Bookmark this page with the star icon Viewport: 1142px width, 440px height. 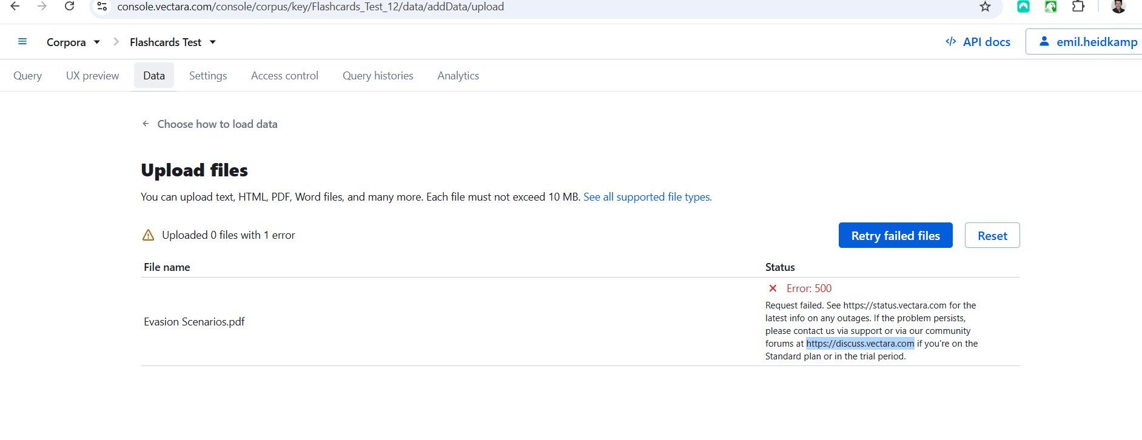click(985, 7)
